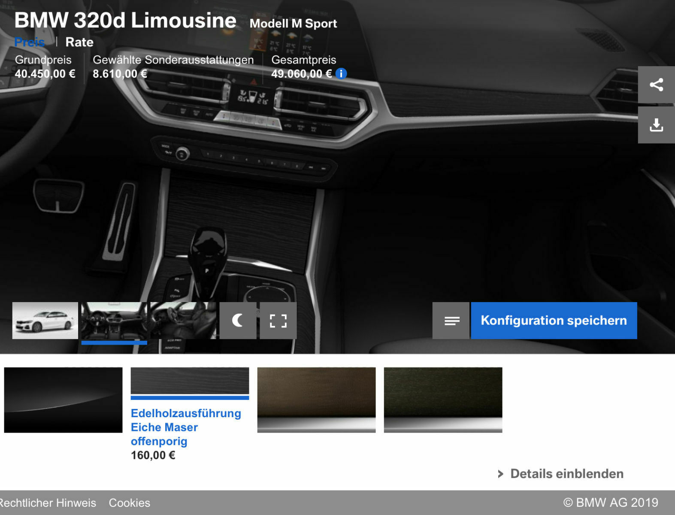This screenshot has width=675, height=515.
Task: Select the dashboard interior view thumbnail
Action: pyautogui.click(x=114, y=321)
